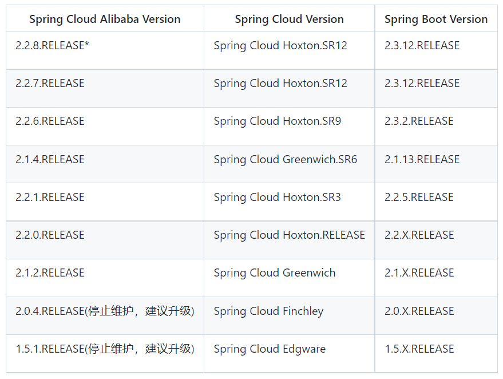This screenshot has width=503, height=379.
Task: Click the 1.5.1.RELEASE discontinued version cell
Action: pyautogui.click(x=105, y=354)
